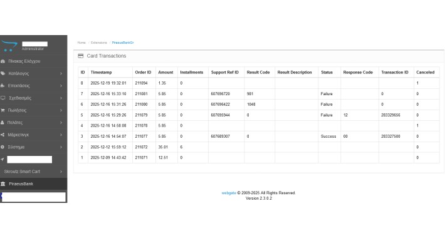
Task: Select order ID 211077 cell
Action: 141,137
